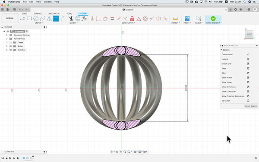Switch to the Surface tab

coord(38,13)
